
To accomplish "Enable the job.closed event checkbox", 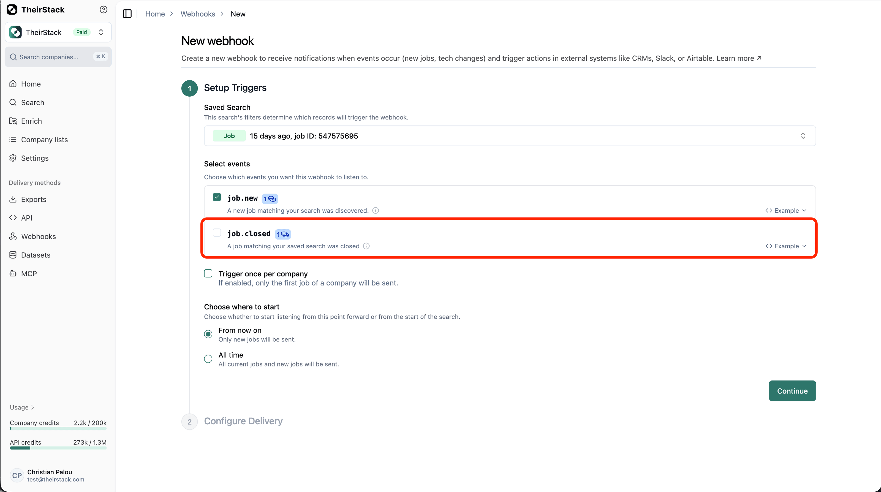I will coord(217,233).
